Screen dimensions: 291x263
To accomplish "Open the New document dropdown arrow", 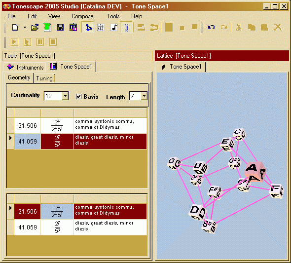I will [x=25, y=28].
